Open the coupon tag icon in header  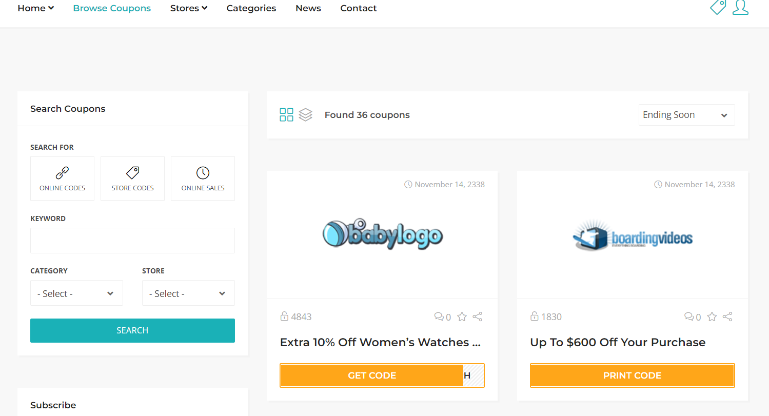[718, 7]
